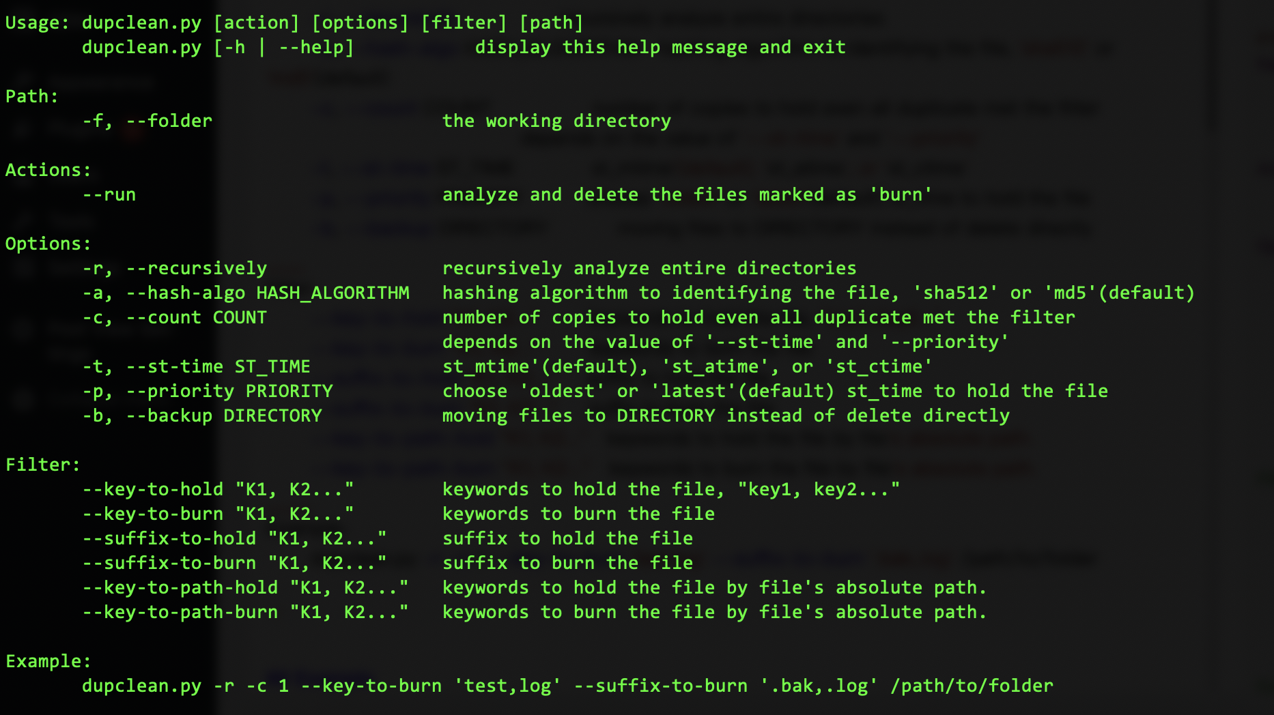The image size is (1274, 715).
Task: Click the 'Options:' section heading
Action: click(x=48, y=244)
